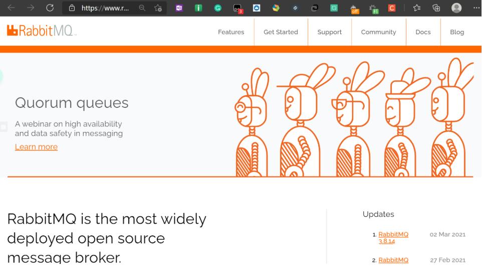Open the Get Started nav item
The width and height of the screenshot is (482, 279).
point(281,32)
